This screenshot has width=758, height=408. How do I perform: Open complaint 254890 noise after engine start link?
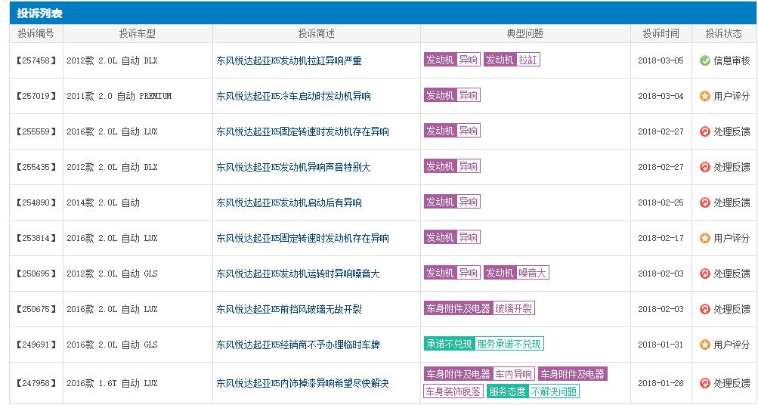pos(289,202)
